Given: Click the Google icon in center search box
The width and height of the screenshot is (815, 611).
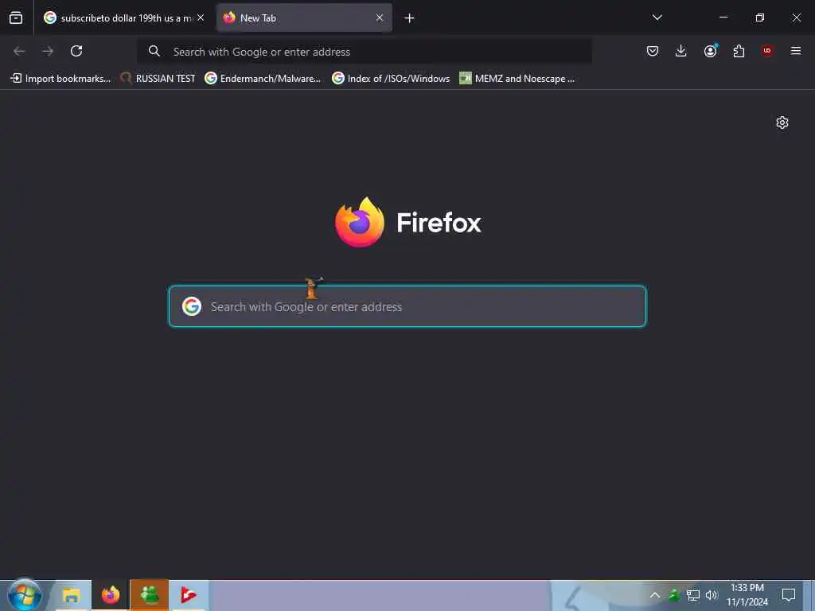Looking at the screenshot, I should [192, 306].
